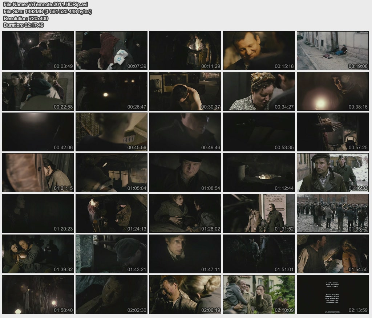372x318 pixels.
Task: Select the brick arch frame 01:51:01
Action: tap(259, 254)
